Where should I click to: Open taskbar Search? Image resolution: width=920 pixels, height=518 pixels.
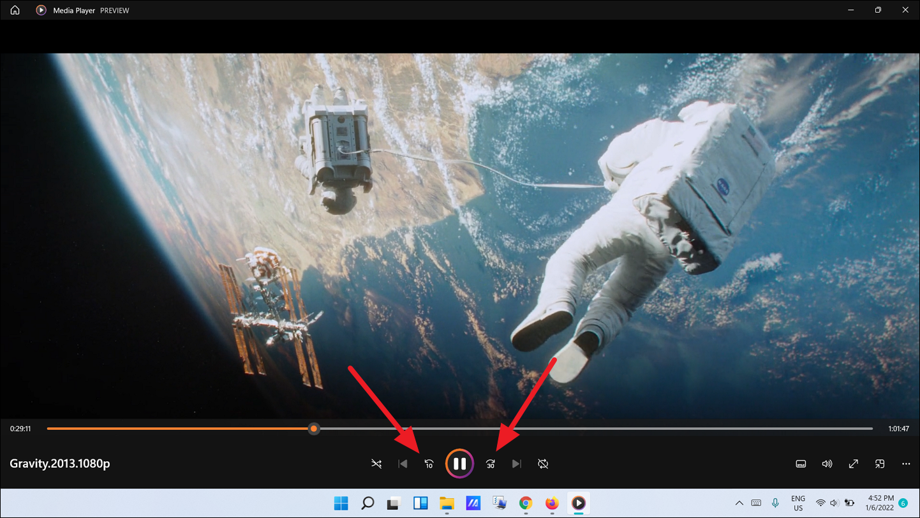367,503
